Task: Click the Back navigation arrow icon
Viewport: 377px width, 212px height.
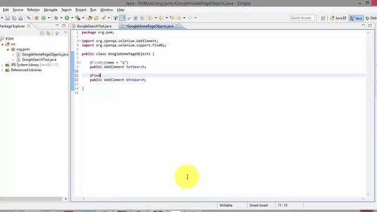Action: coord(179,18)
